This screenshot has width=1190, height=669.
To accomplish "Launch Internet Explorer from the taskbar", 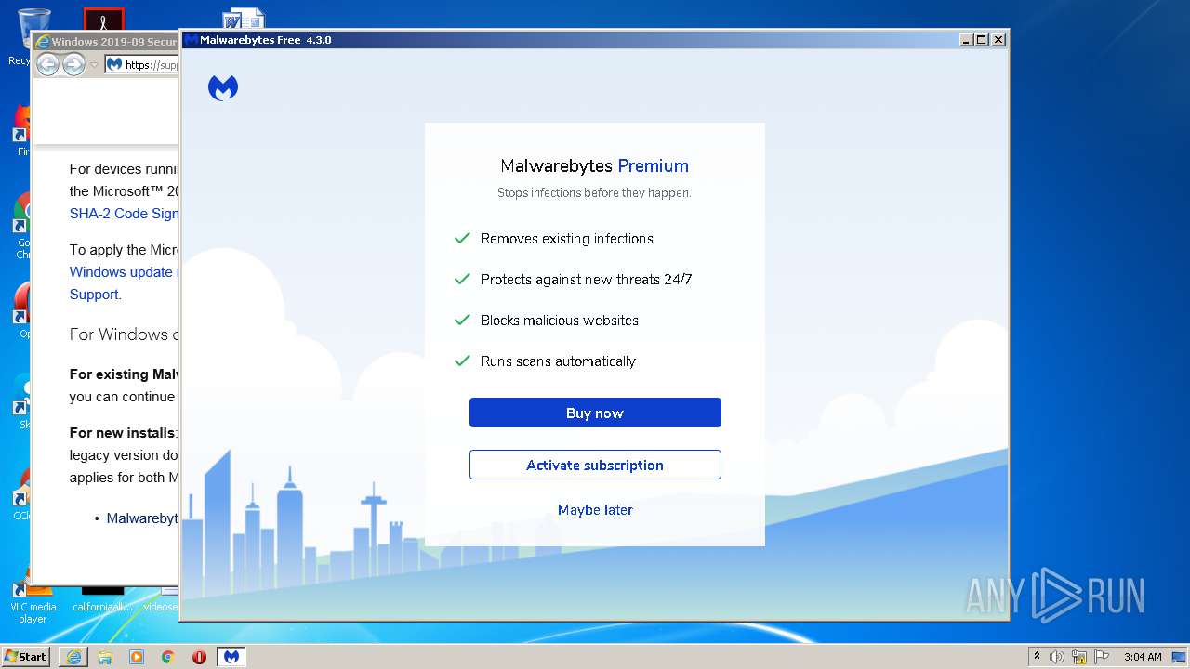I will pos(73,657).
